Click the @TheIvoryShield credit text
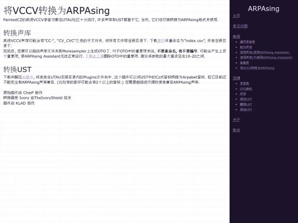Screen dimensions: 298x223 tap(46, 97)
